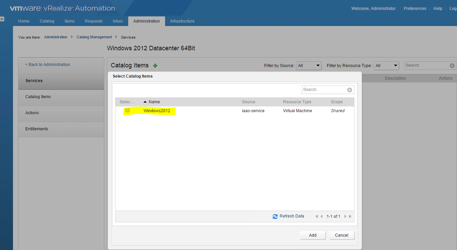Open the Requests tab

click(x=94, y=21)
